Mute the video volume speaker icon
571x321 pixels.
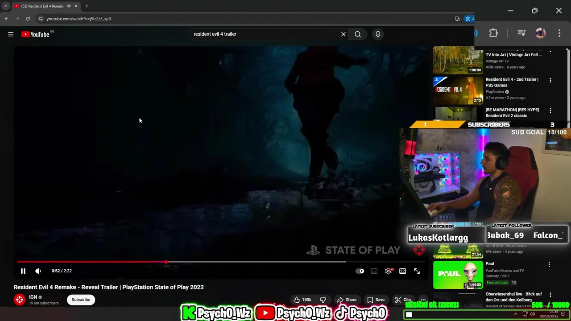click(38, 271)
